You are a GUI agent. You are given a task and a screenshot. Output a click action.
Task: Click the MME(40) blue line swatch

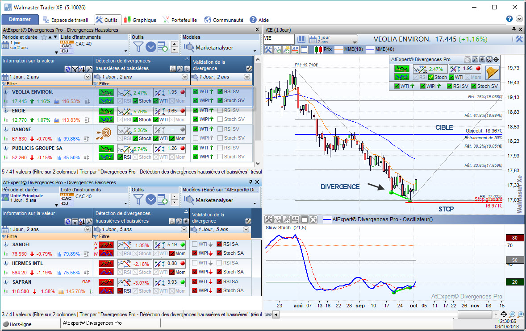[370, 49]
